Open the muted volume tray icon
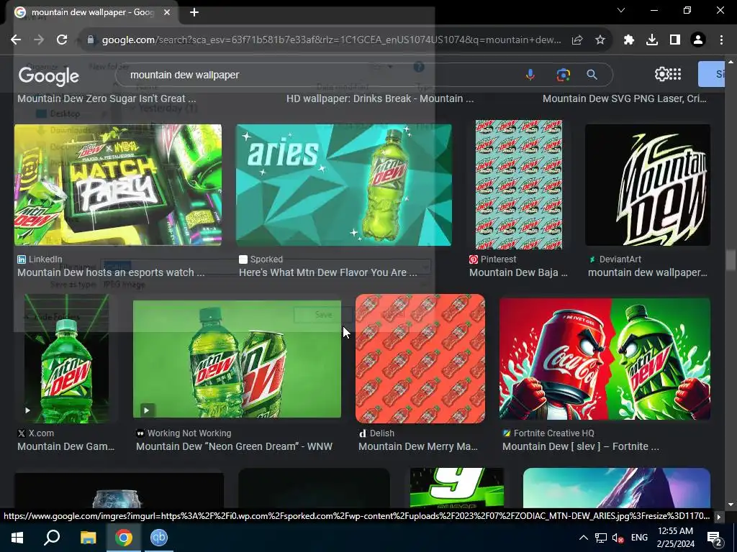The height and width of the screenshot is (552, 737). click(618, 538)
